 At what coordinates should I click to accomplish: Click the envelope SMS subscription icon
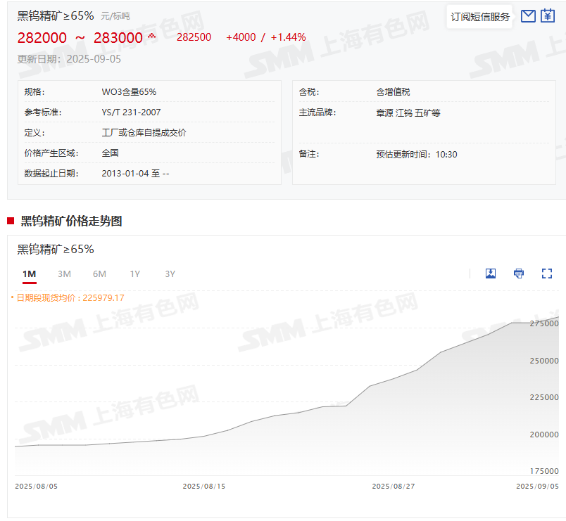coord(528,16)
